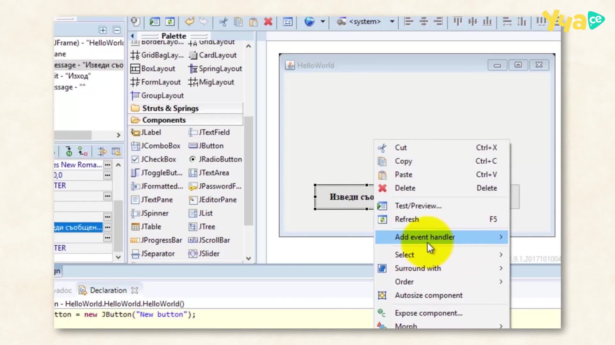
Task: Collapse the Struts & Springs palette category
Action: click(186, 108)
